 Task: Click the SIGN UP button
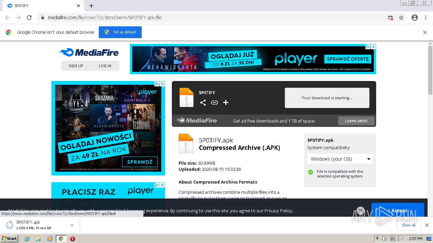pyautogui.click(x=76, y=66)
